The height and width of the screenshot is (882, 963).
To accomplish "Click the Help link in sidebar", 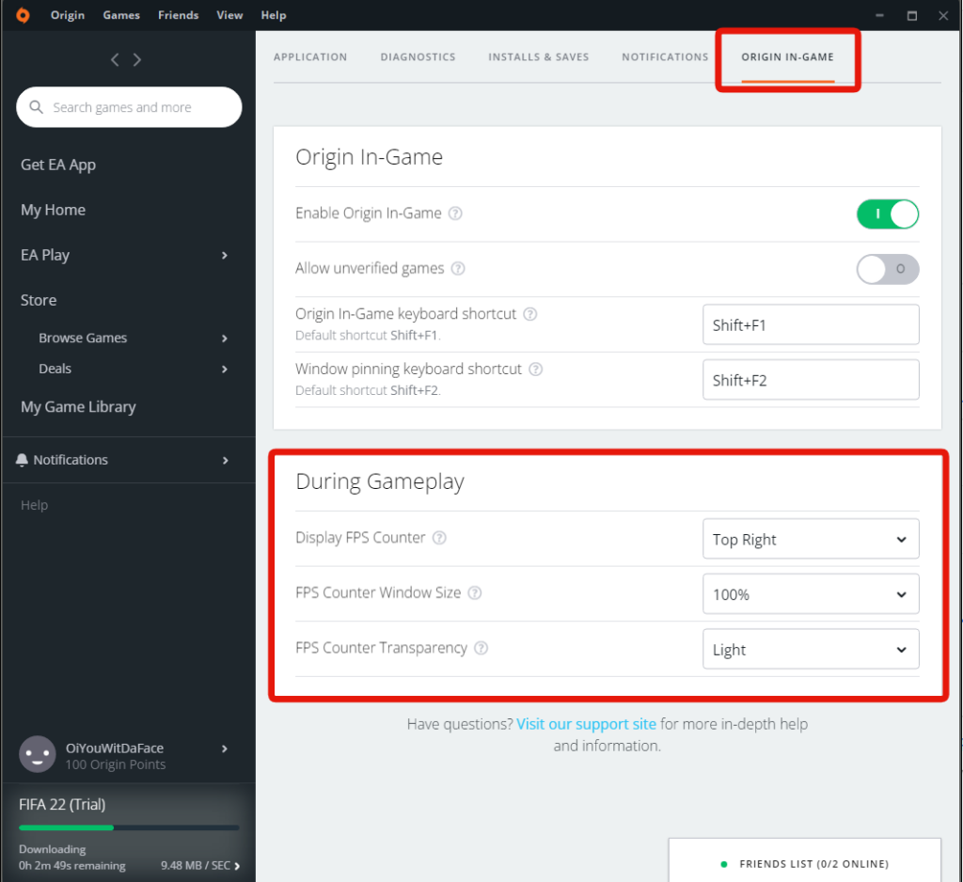I will coord(35,505).
